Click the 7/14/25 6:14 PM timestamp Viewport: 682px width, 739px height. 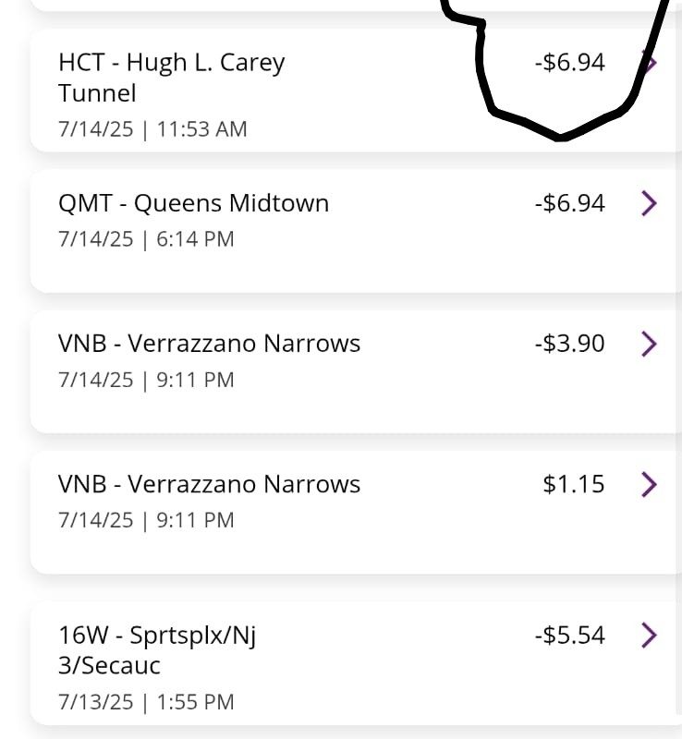[x=146, y=239]
